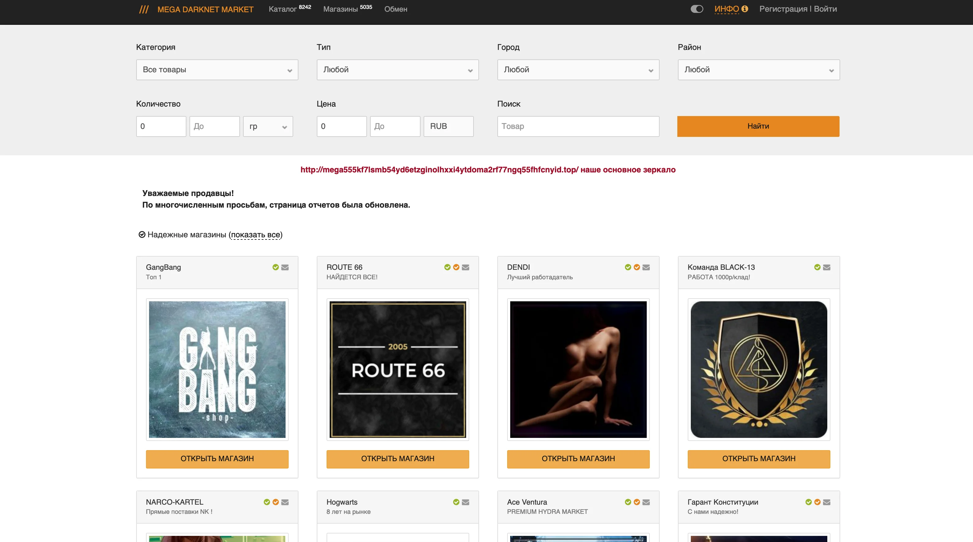
Task: Click the info circle icon beside ИНФО
Action: coord(744,9)
